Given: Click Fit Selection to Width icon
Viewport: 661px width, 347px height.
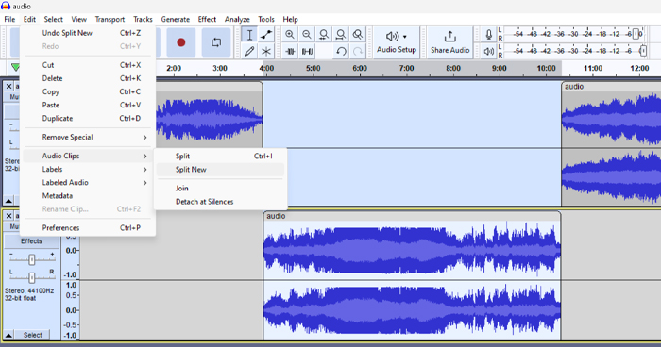Looking at the screenshot, I should pos(324,35).
